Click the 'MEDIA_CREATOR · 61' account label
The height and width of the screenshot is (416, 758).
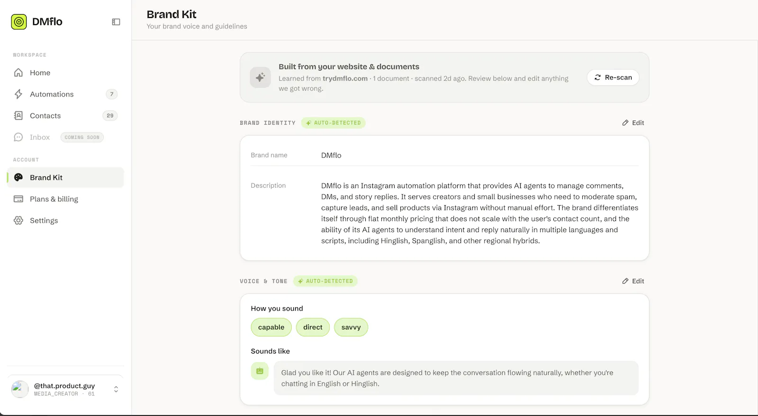pos(64,394)
